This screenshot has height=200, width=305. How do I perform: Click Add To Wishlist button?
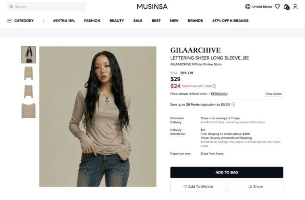pos(198,186)
